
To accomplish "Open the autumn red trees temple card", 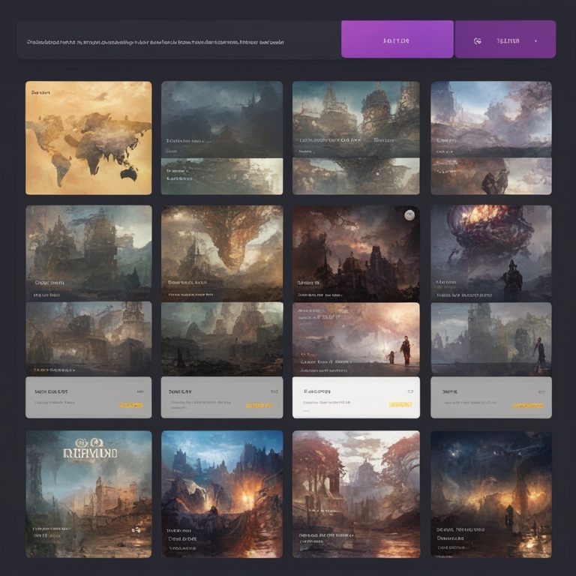I will coord(355,493).
